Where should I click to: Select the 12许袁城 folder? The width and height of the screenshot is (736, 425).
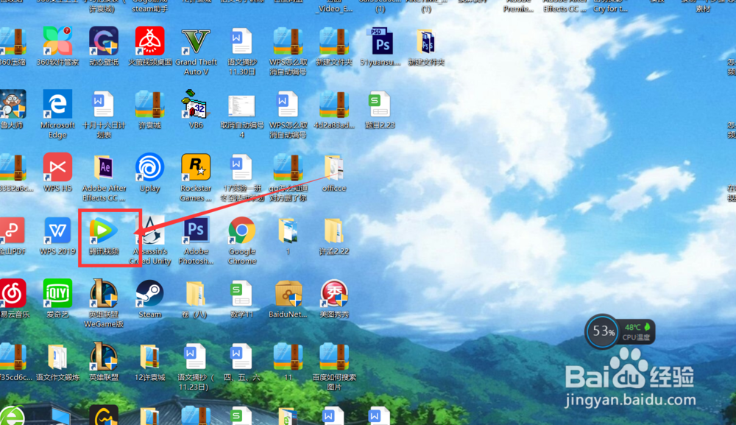tap(149, 356)
